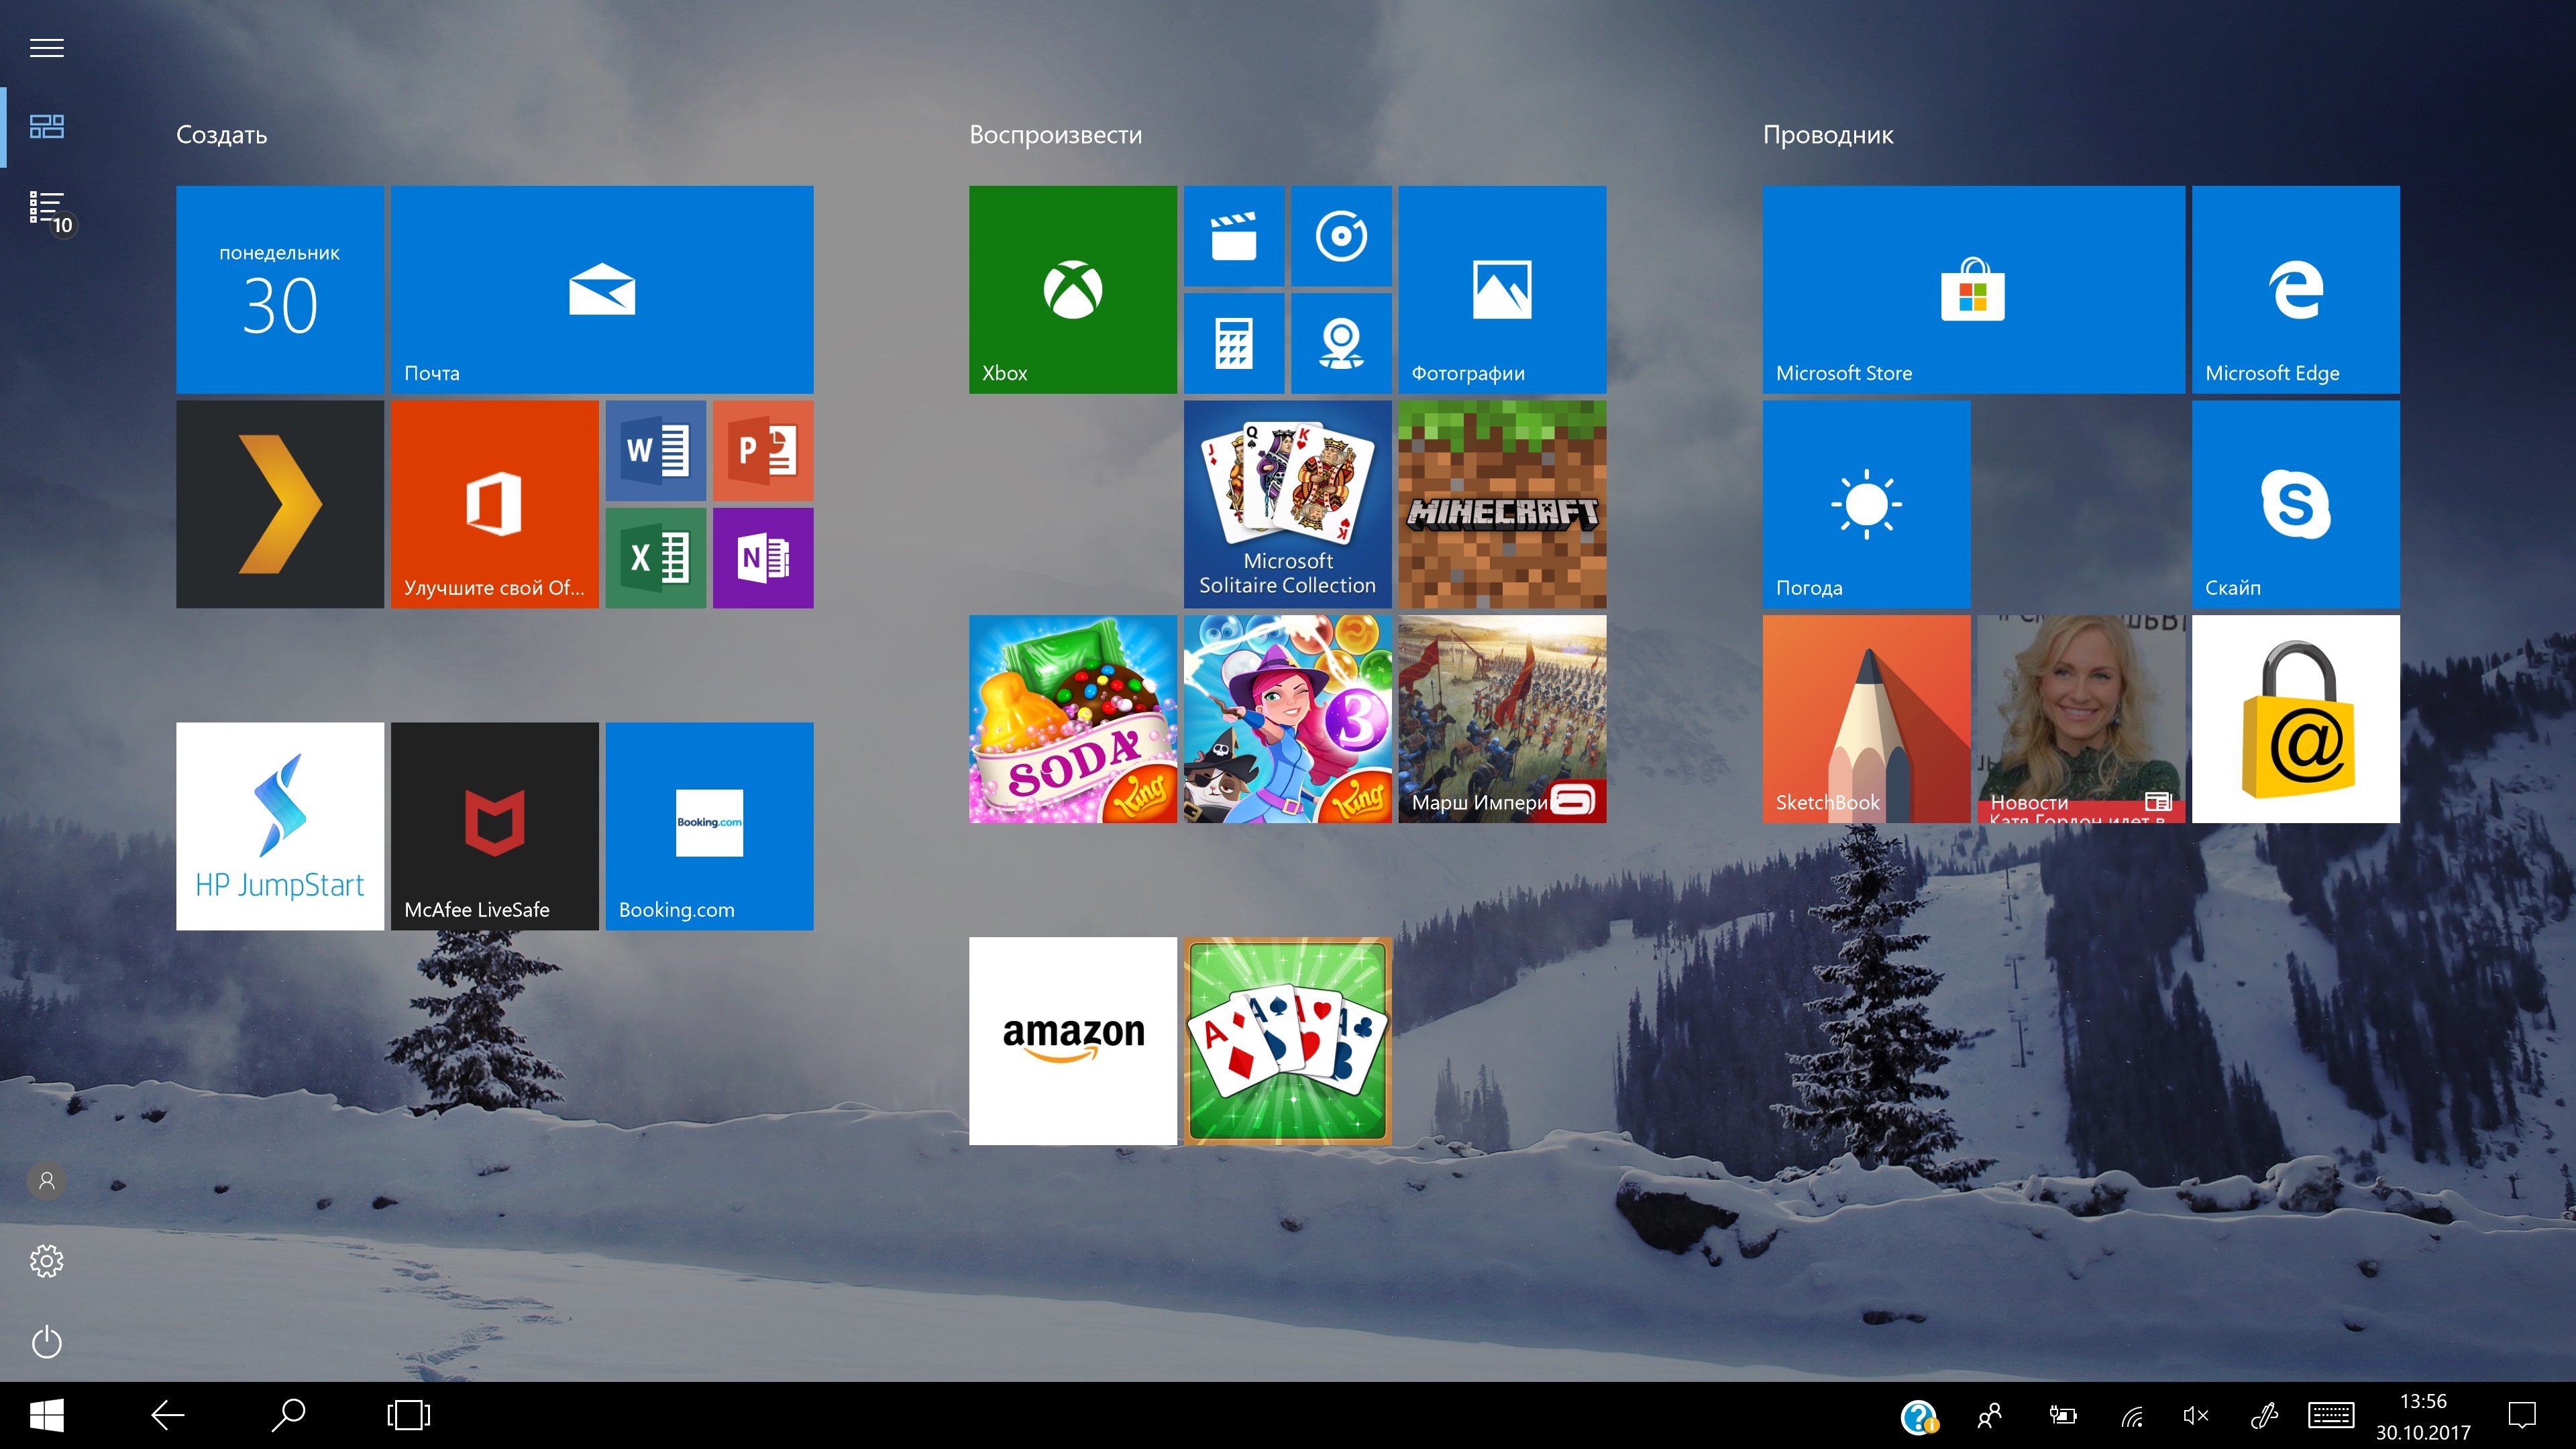2576x1449 pixels.
Task: Launch Microsoft Solitaire Collection tile
Action: [1288, 504]
